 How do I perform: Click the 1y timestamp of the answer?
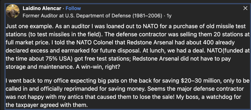[169, 16]
